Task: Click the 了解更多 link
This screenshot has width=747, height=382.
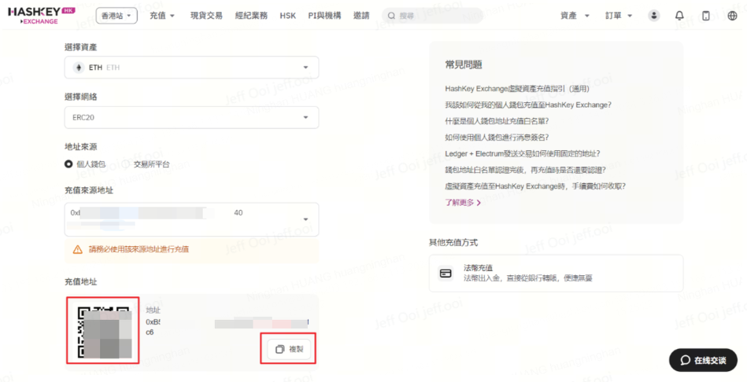Action: tap(462, 203)
